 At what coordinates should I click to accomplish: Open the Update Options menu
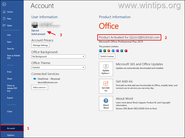pos(106,69)
